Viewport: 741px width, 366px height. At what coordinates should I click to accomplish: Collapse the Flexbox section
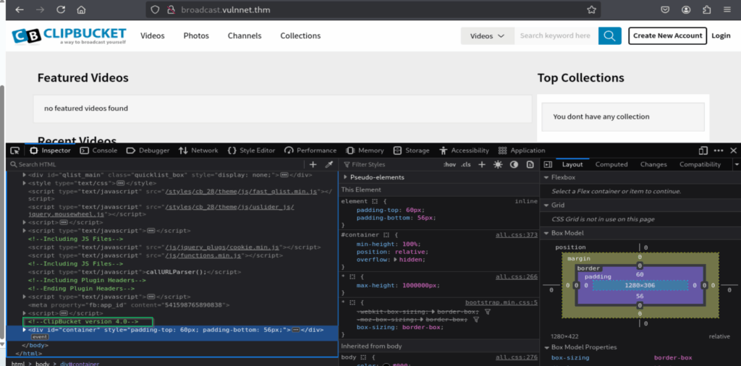point(547,177)
